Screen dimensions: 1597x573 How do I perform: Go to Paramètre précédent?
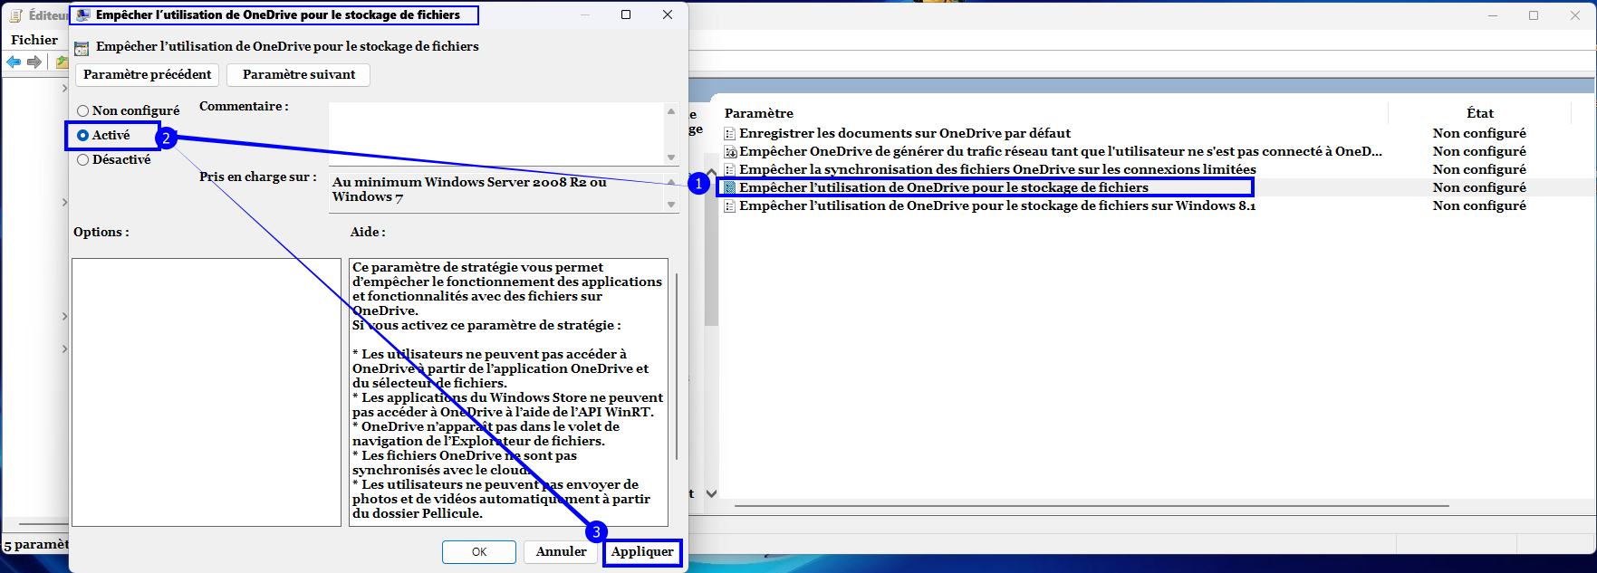(148, 74)
